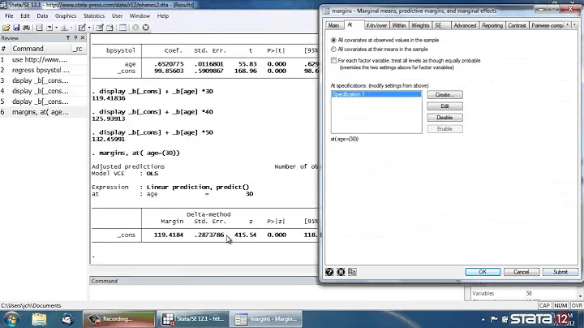Click the More (go) toolbar icon

click(135, 28)
